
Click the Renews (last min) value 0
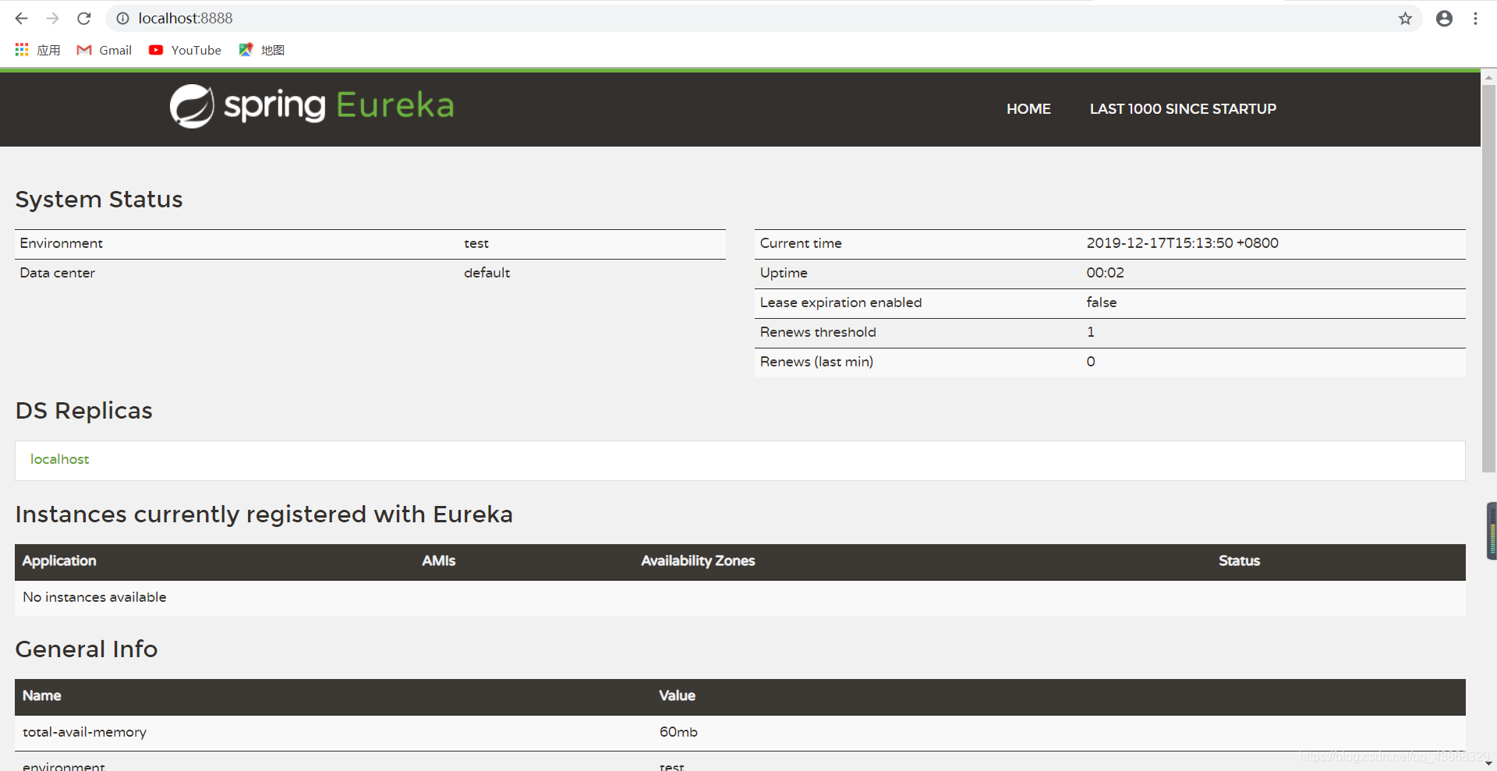point(1091,362)
